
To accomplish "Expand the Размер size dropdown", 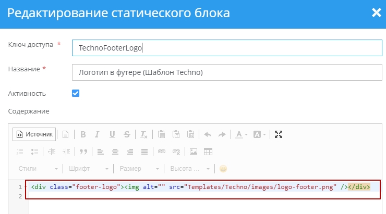I will click(x=138, y=169).
